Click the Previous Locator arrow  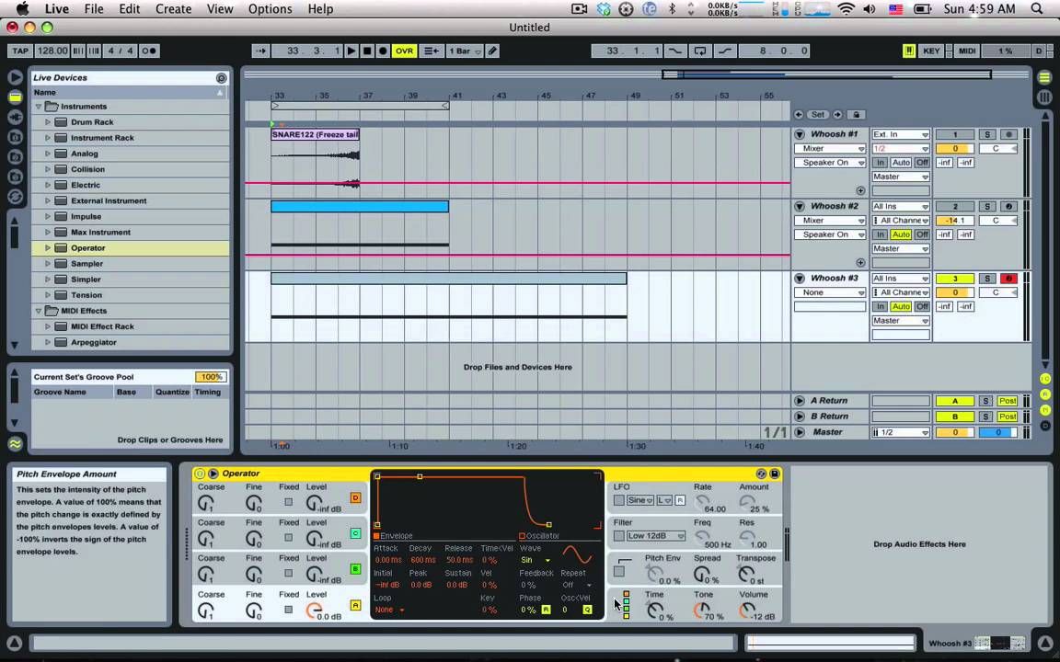tap(799, 115)
